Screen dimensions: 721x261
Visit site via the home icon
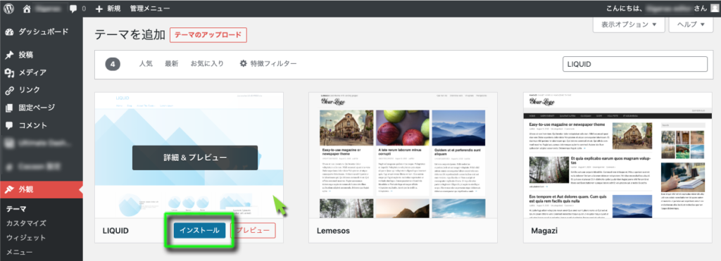[x=27, y=8]
